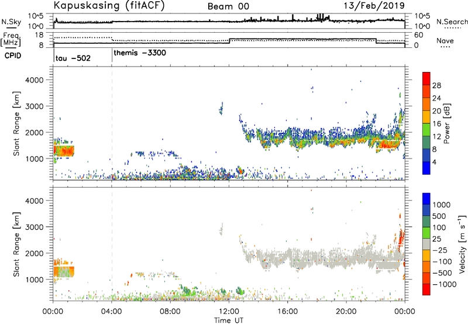The width and height of the screenshot is (468, 324).
Task: Click the red-orange echo block in power panel
Action: [x=64, y=151]
